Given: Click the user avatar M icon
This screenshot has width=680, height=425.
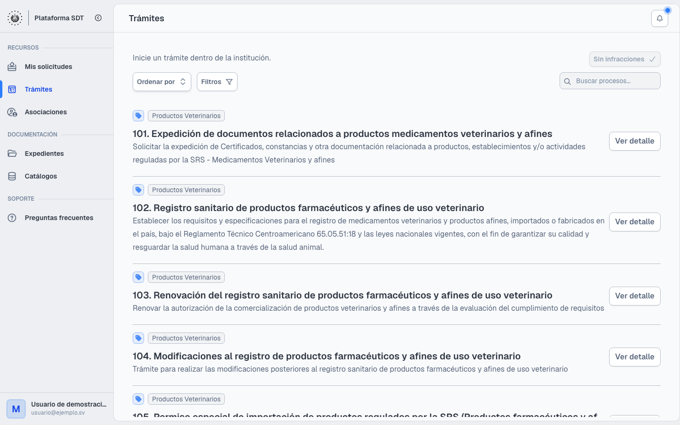Looking at the screenshot, I should (x=16, y=409).
